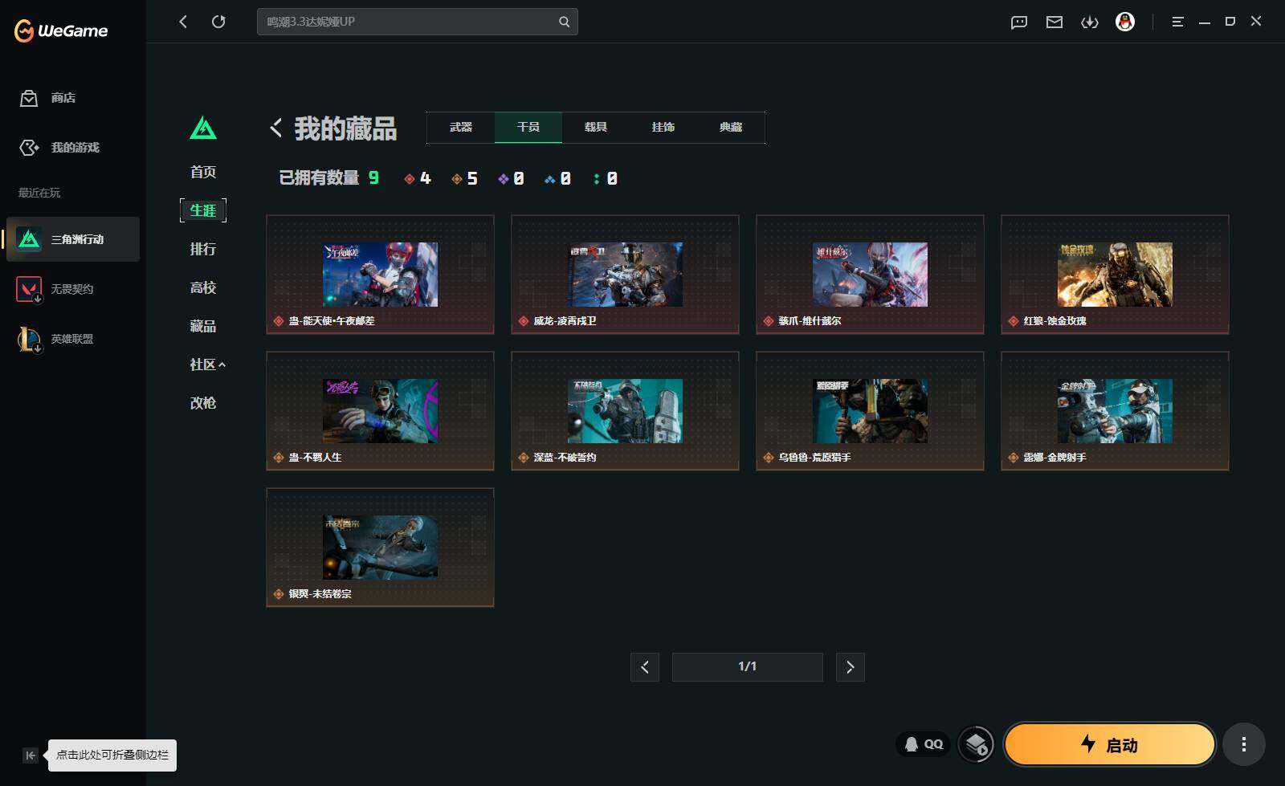Viewport: 1285px width, 786px height.
Task: Go to the previous page arrow
Action: 645,667
